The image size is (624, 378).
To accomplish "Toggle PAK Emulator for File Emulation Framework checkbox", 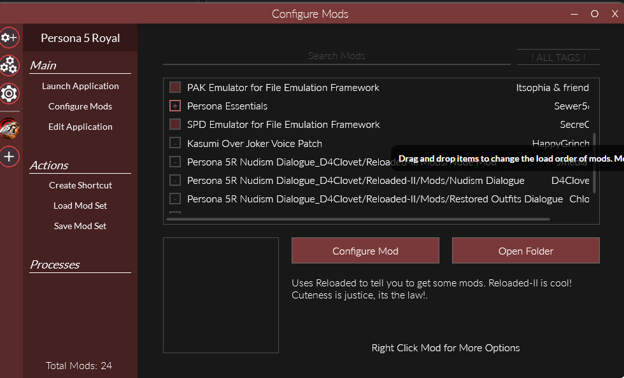I will pyautogui.click(x=175, y=87).
